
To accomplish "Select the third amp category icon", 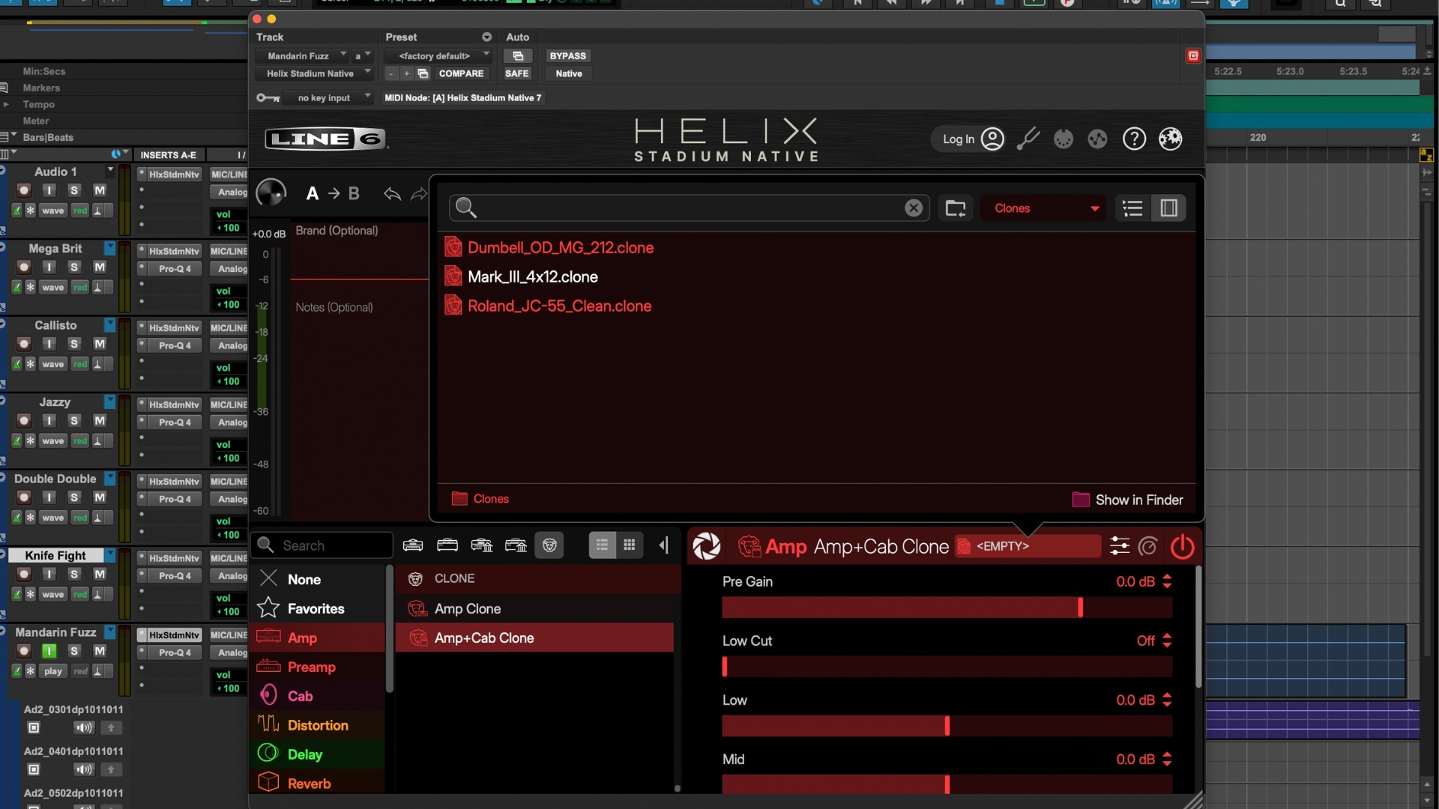I will coord(481,545).
